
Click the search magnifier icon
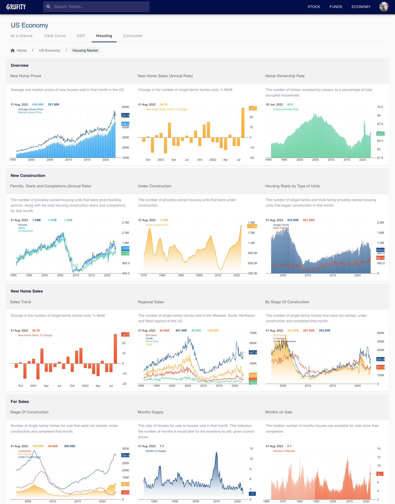[48, 7]
